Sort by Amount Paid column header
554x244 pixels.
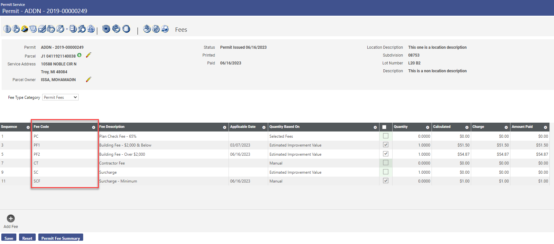(522, 127)
